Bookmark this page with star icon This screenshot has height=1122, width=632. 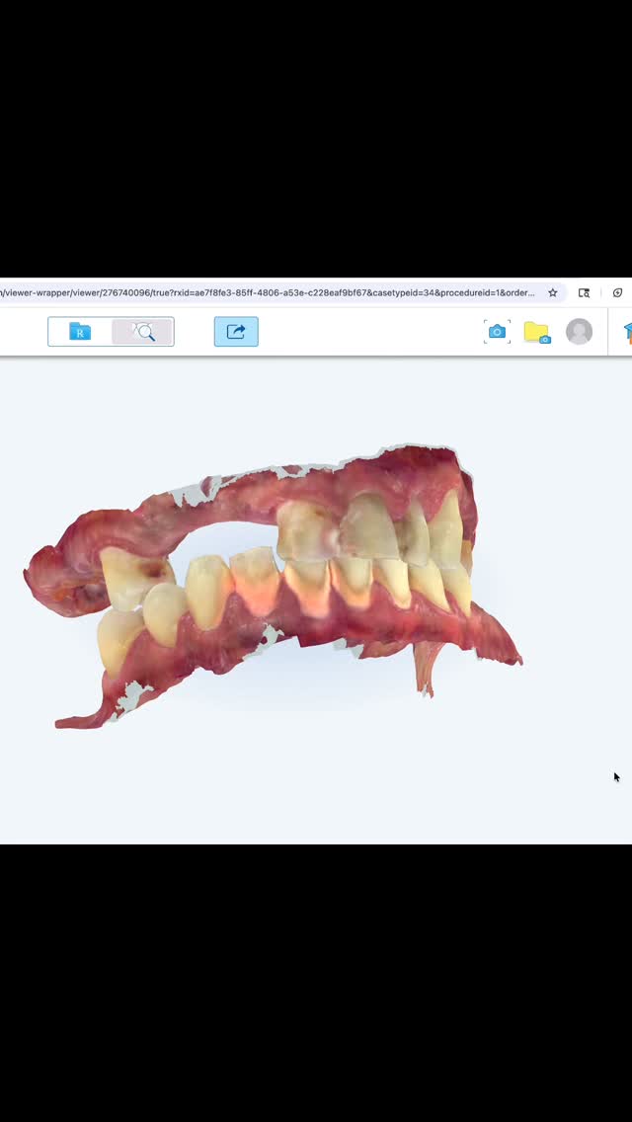[553, 292]
